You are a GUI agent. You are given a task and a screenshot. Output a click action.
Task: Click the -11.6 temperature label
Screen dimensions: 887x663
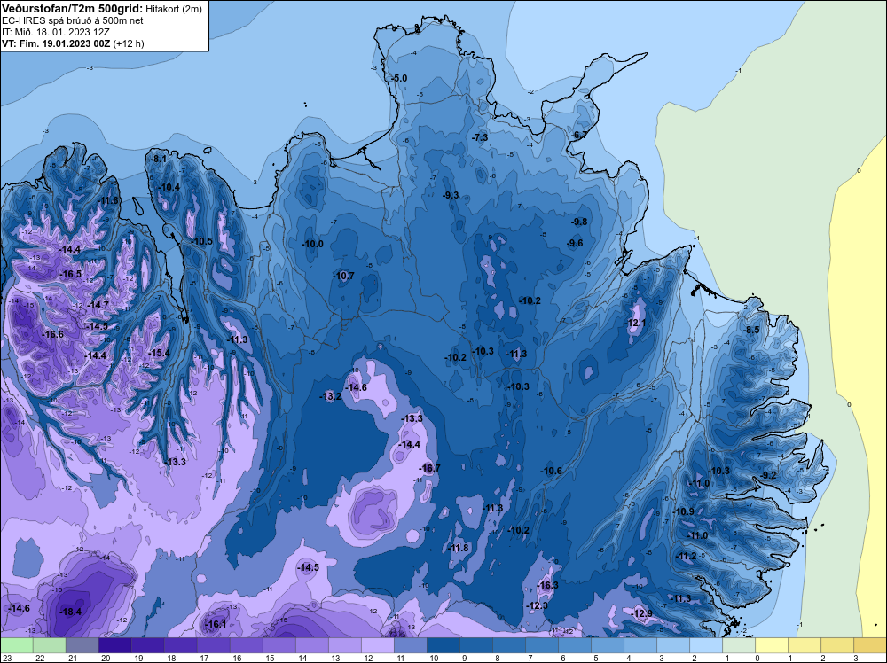pyautogui.click(x=108, y=200)
